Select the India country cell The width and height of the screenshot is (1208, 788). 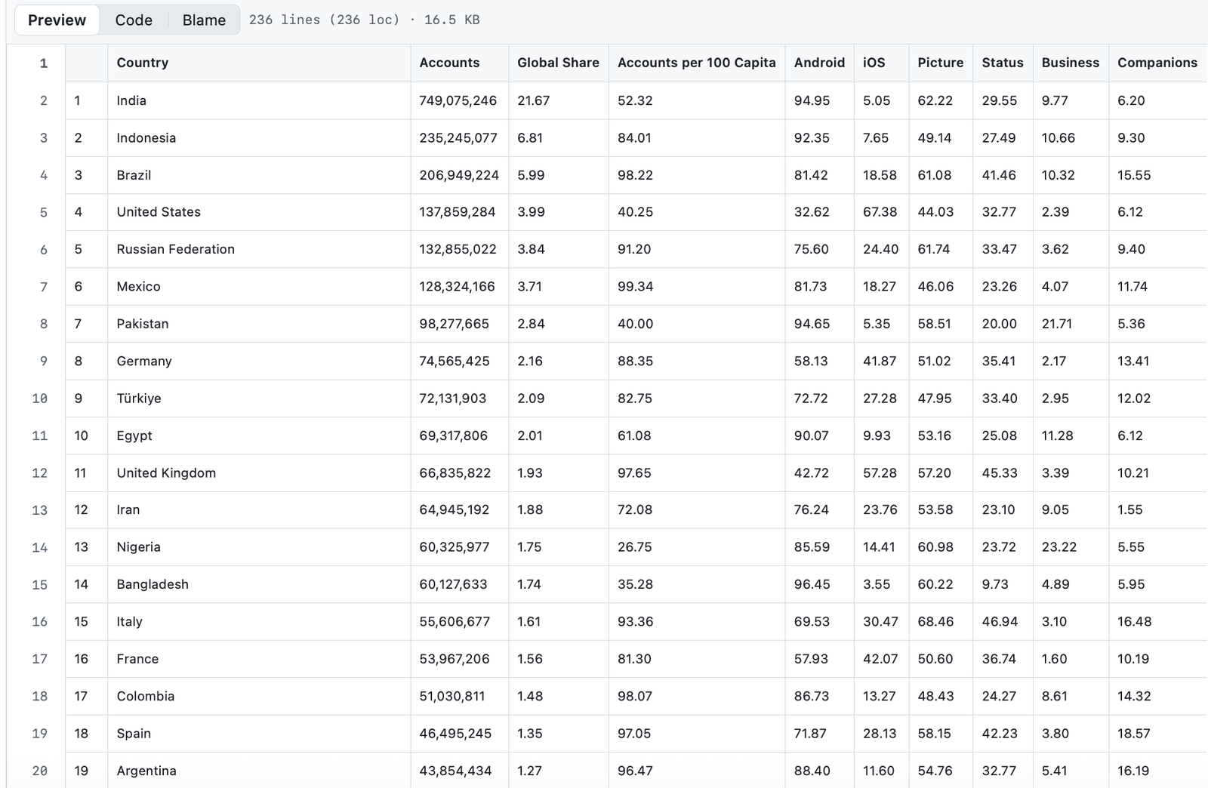pos(259,100)
